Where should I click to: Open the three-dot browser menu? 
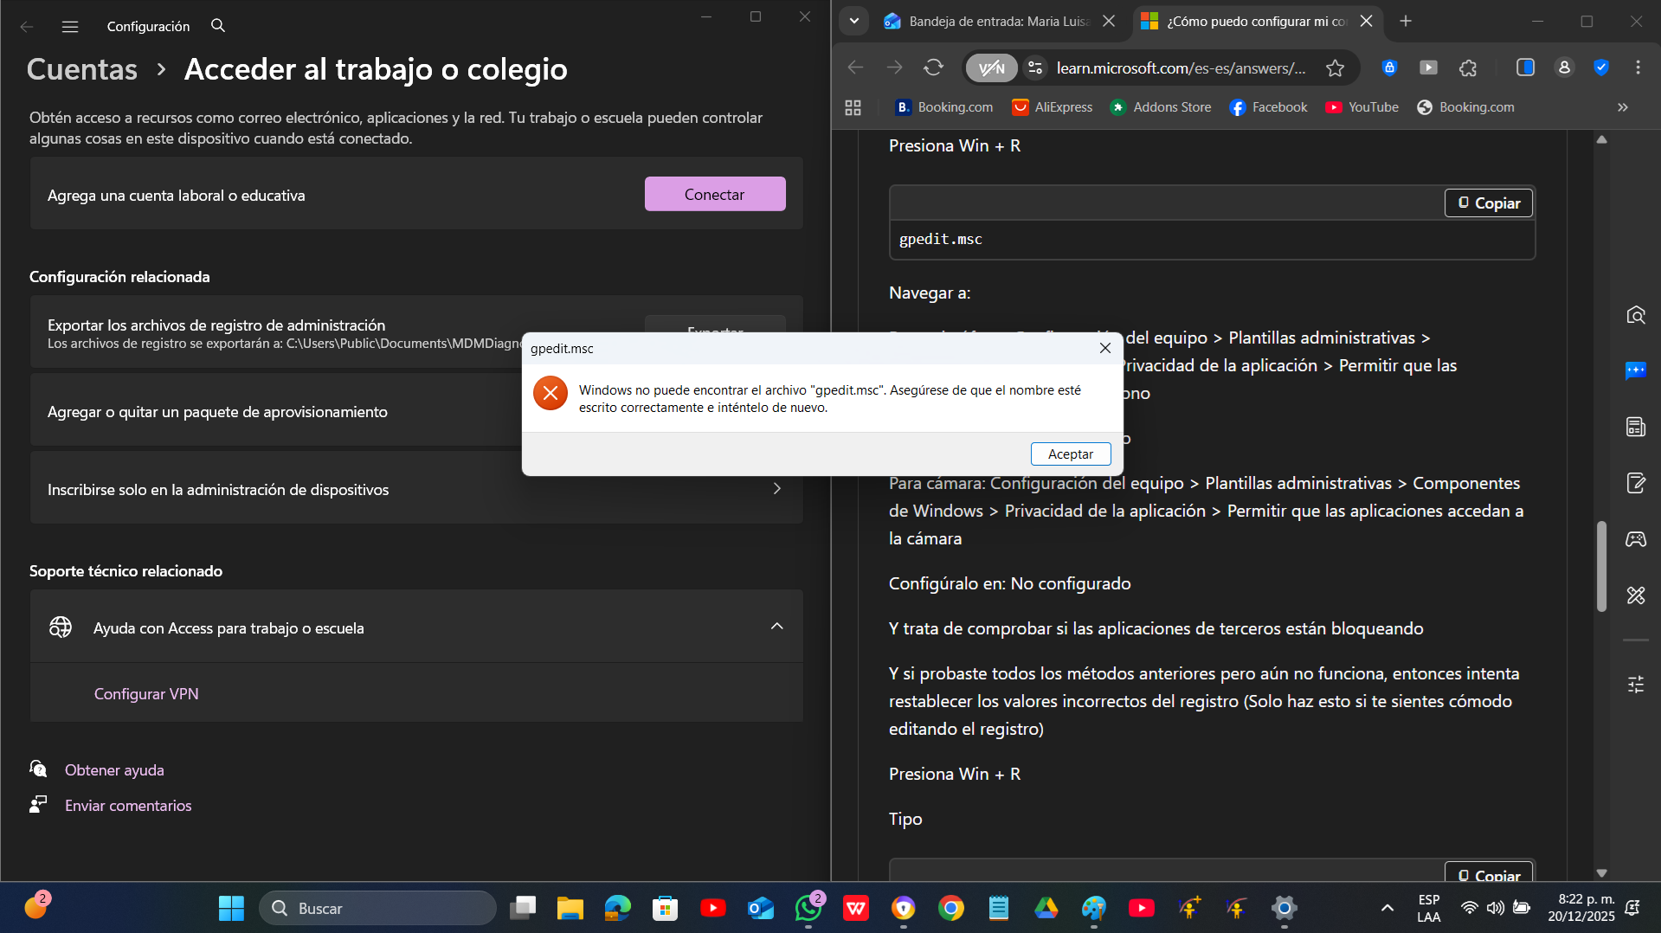pos(1637,68)
